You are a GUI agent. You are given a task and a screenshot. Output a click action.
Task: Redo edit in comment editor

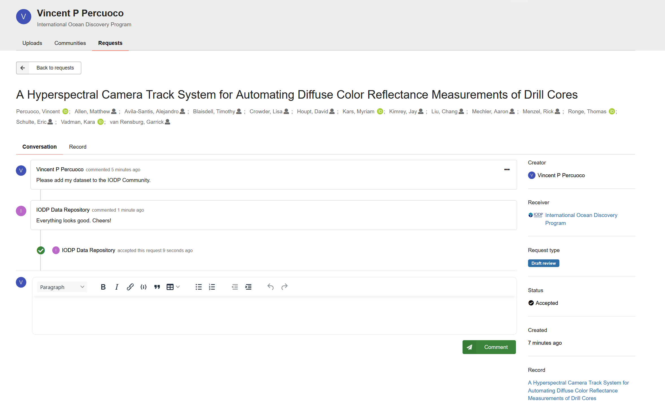coord(284,287)
